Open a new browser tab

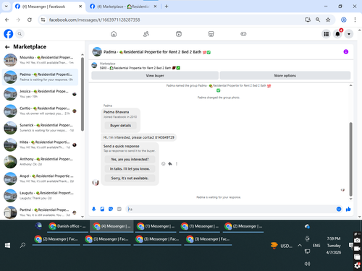point(167,7)
